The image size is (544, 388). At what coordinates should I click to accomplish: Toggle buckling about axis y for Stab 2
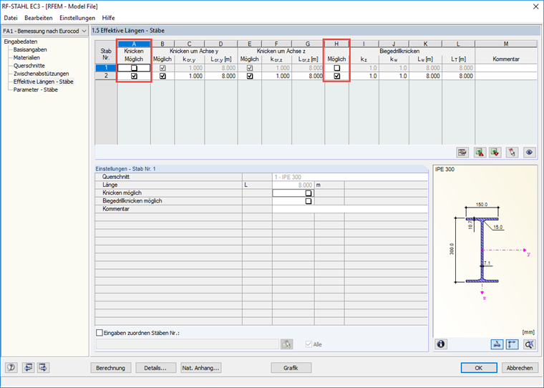[162, 76]
